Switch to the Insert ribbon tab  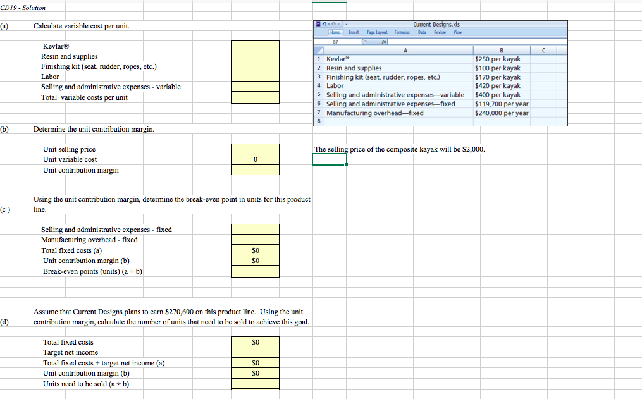click(x=355, y=32)
